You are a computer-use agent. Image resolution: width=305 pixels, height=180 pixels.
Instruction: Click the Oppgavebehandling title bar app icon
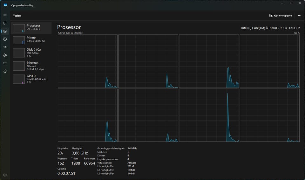point(5,5)
